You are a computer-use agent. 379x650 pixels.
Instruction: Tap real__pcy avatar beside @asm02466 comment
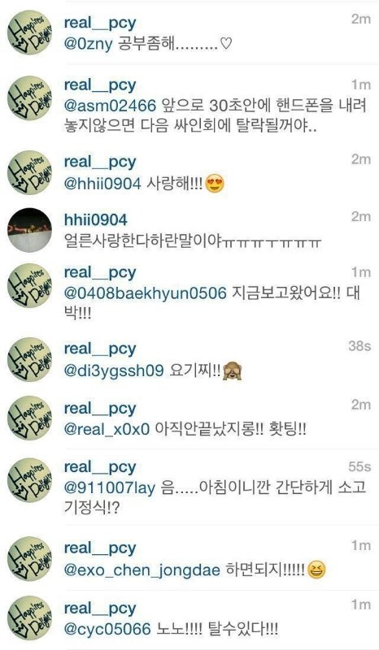coord(29,98)
